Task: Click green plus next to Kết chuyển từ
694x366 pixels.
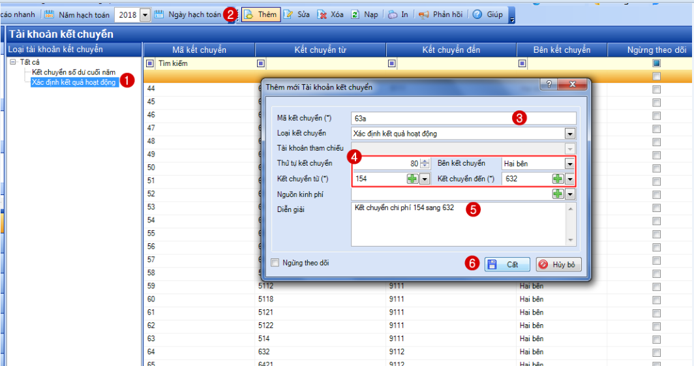Action: 413,179
